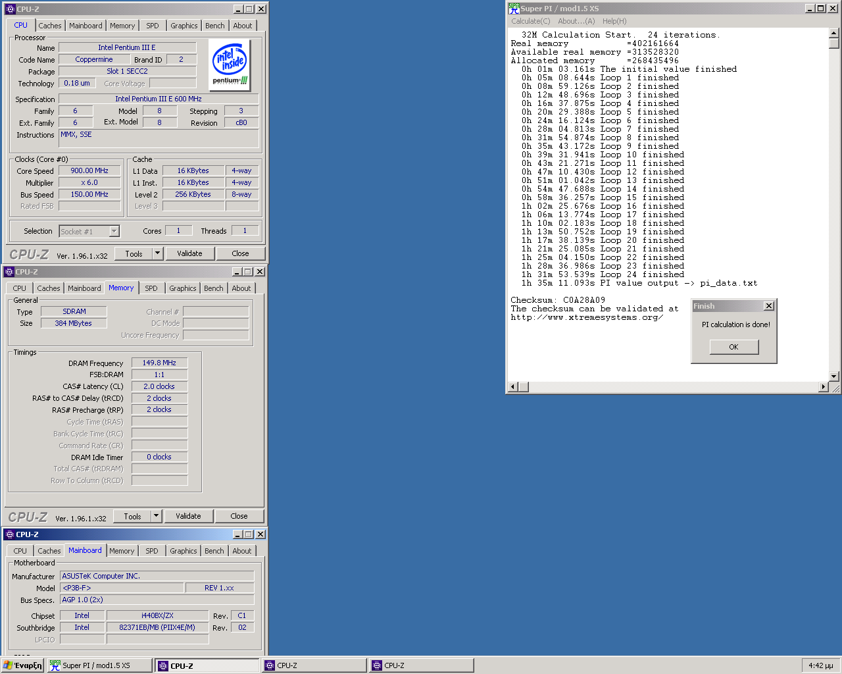Click Super PI vertical scrollbar up arrow
842x674 pixels.
click(x=834, y=33)
